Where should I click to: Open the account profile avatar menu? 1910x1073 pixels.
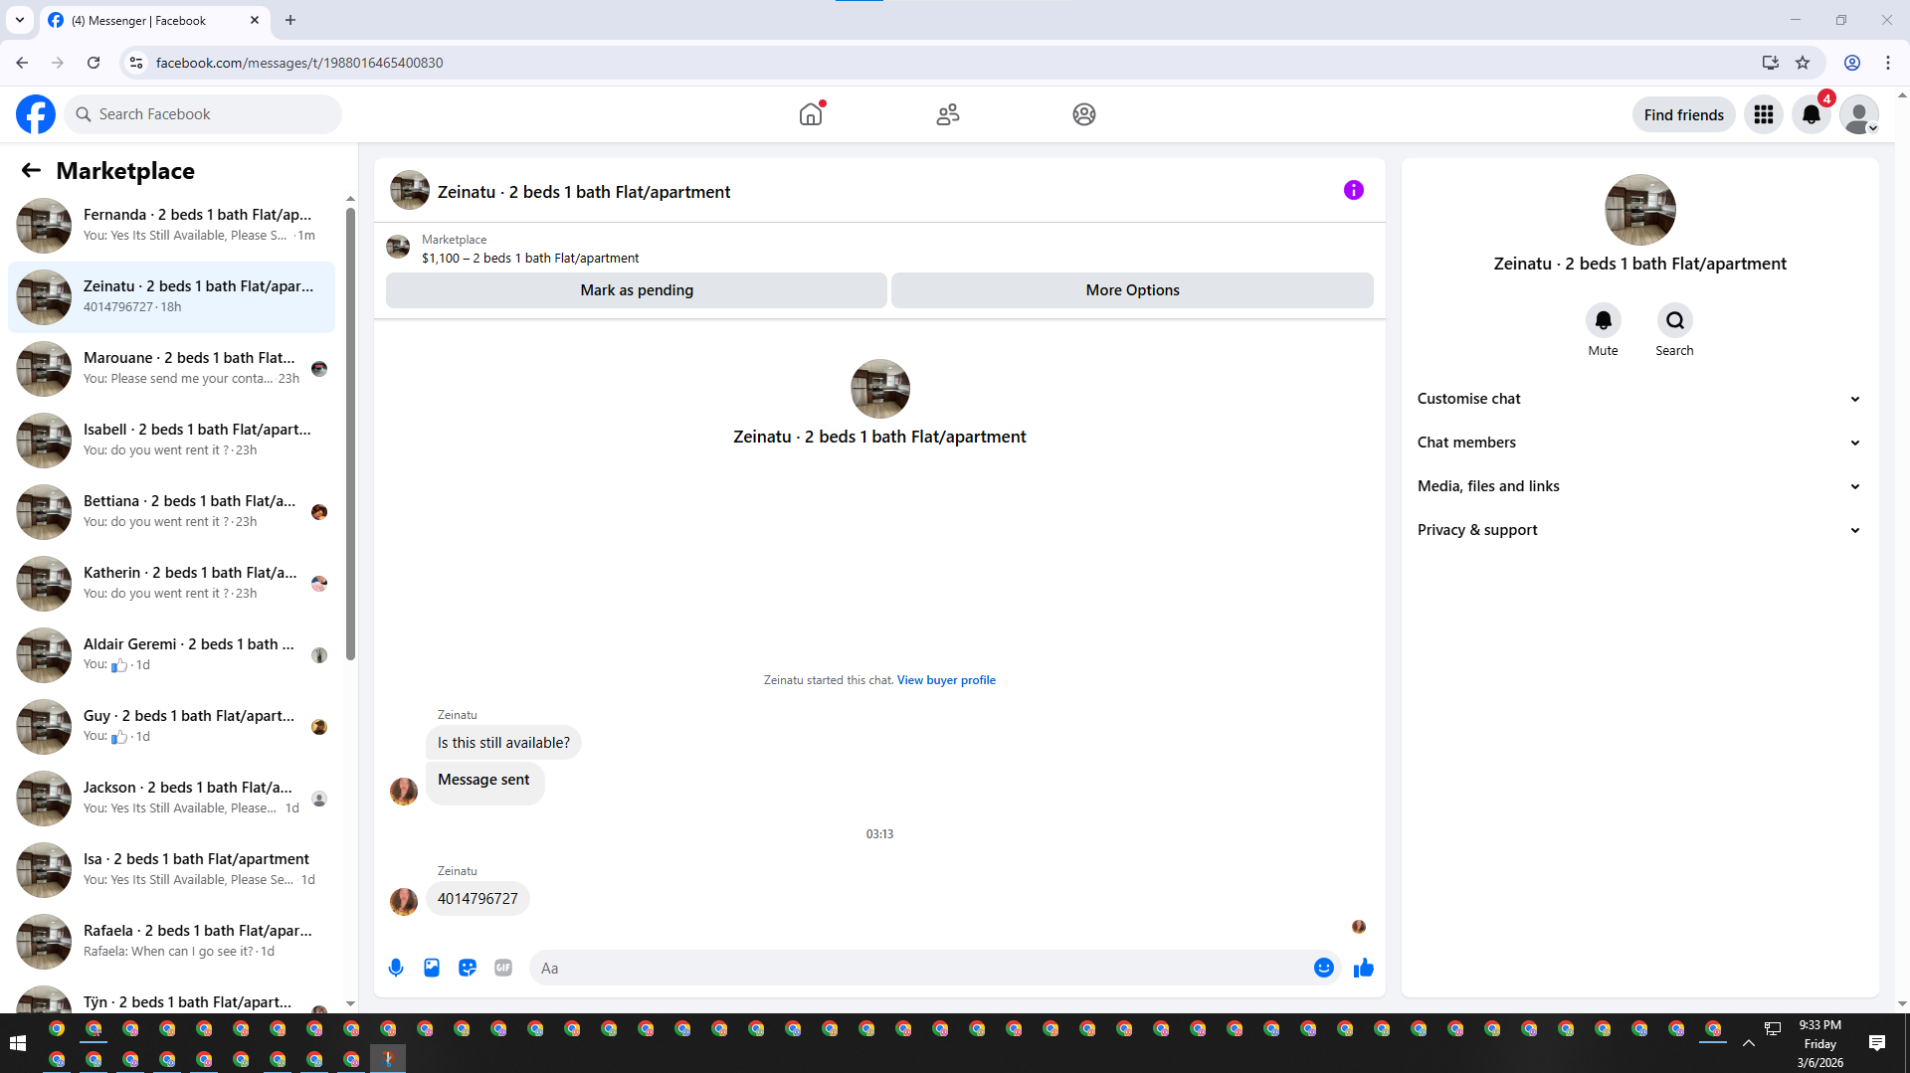1859,114
